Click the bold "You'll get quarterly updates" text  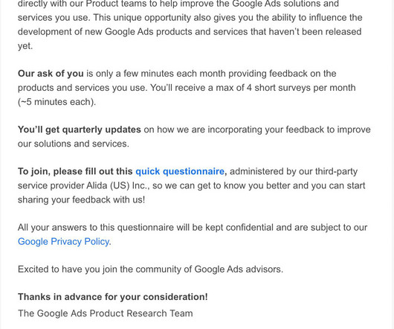pyautogui.click(x=80, y=130)
